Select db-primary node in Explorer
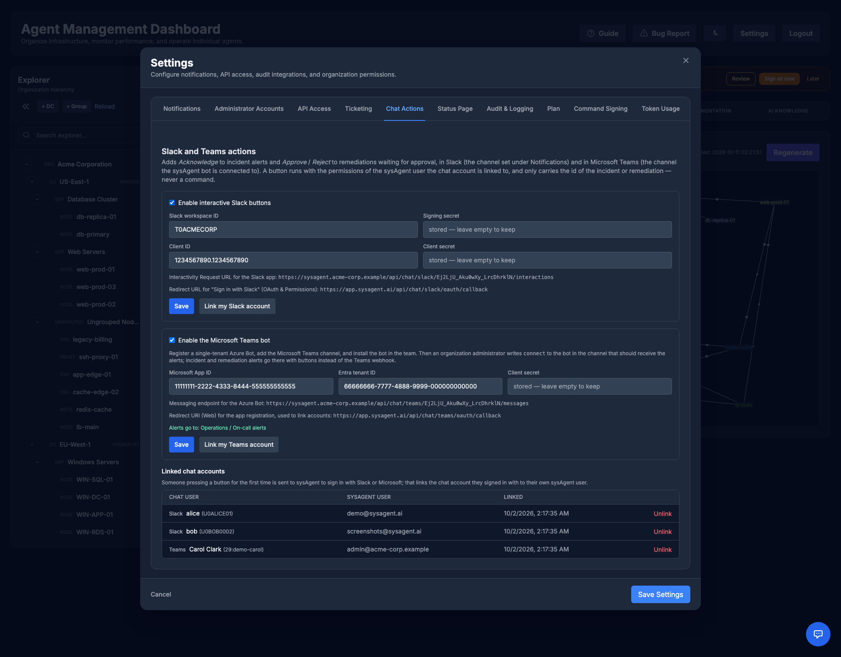The height and width of the screenshot is (657, 841). coord(93,234)
